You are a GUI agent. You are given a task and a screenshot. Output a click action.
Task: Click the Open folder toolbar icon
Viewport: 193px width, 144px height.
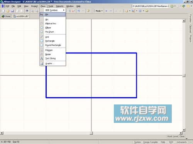(x=8, y=11)
